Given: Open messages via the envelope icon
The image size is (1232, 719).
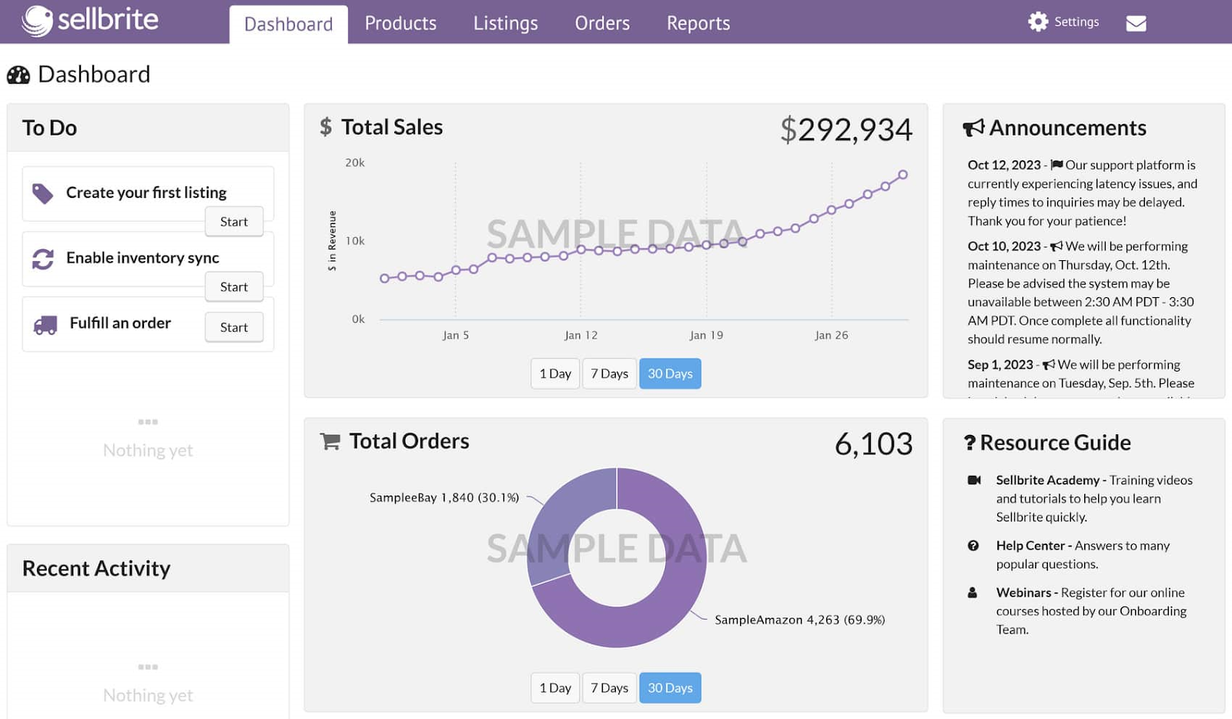Looking at the screenshot, I should pyautogui.click(x=1136, y=24).
